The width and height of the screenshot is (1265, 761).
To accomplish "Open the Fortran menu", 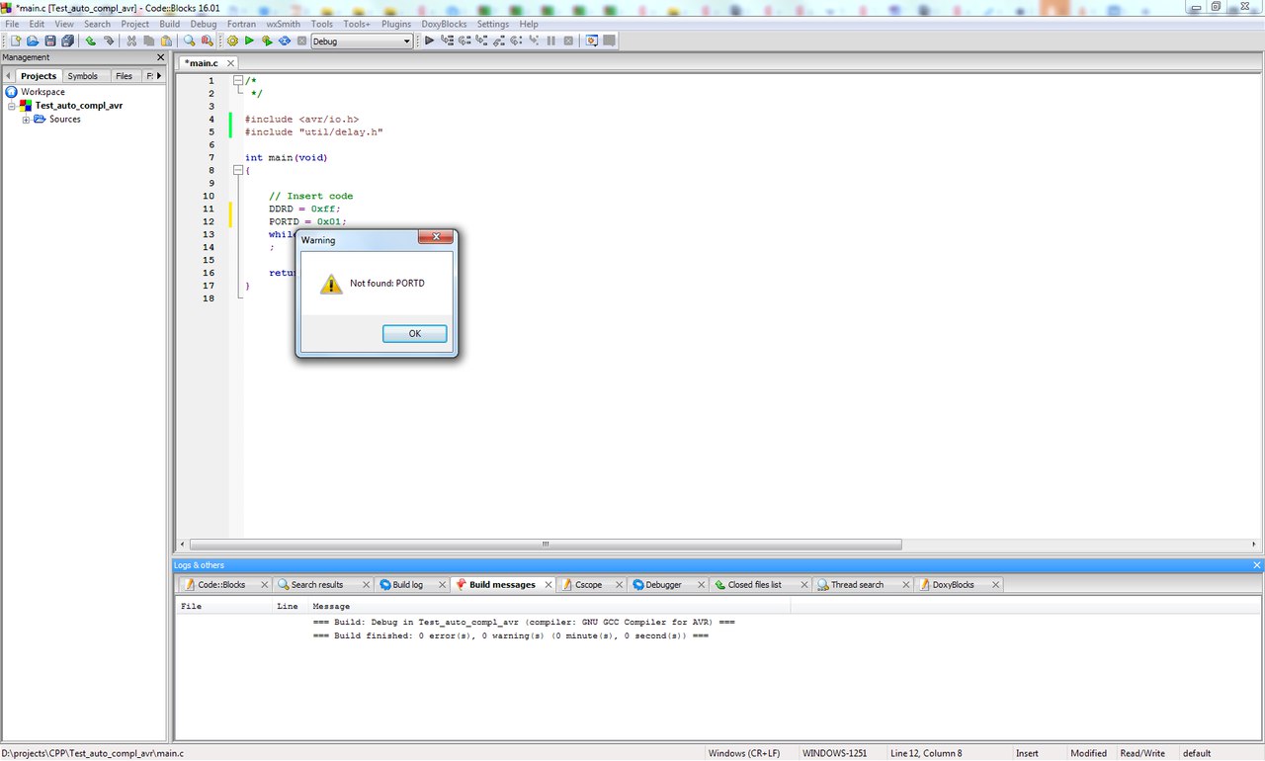I will tap(241, 24).
